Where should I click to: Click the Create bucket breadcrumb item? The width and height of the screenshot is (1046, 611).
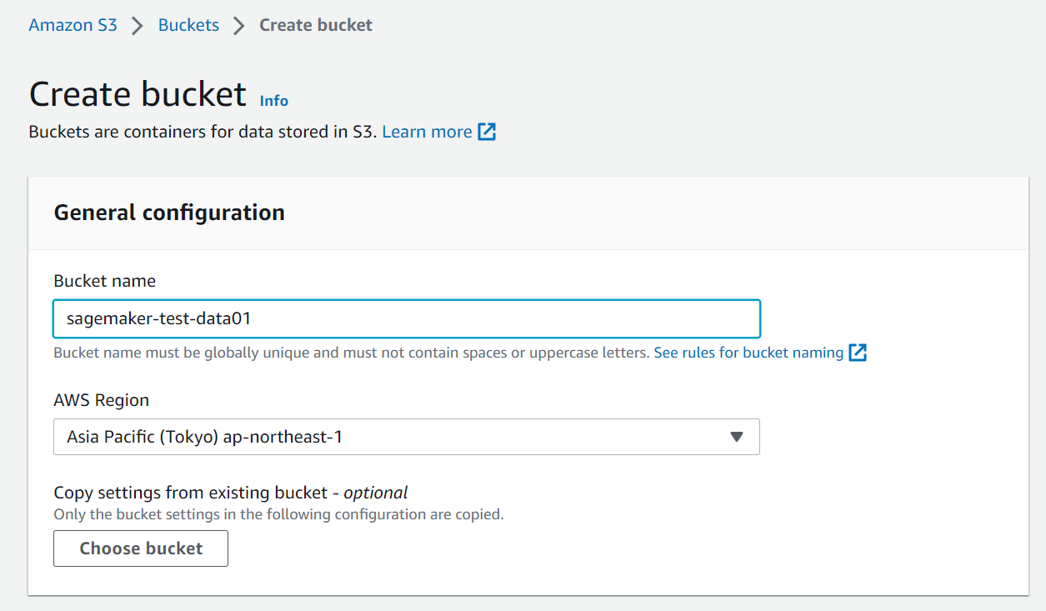[x=315, y=25]
